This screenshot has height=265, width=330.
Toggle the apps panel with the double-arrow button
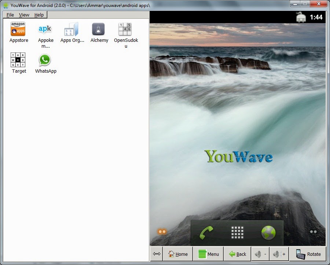(x=157, y=254)
